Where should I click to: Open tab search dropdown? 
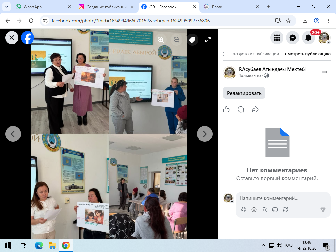(7, 7)
